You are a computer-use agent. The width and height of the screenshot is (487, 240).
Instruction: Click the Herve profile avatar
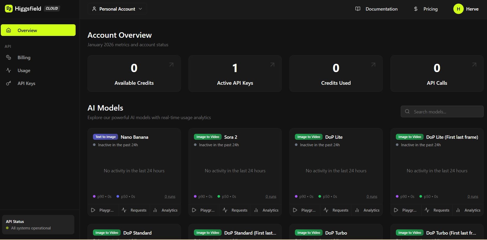point(458,9)
